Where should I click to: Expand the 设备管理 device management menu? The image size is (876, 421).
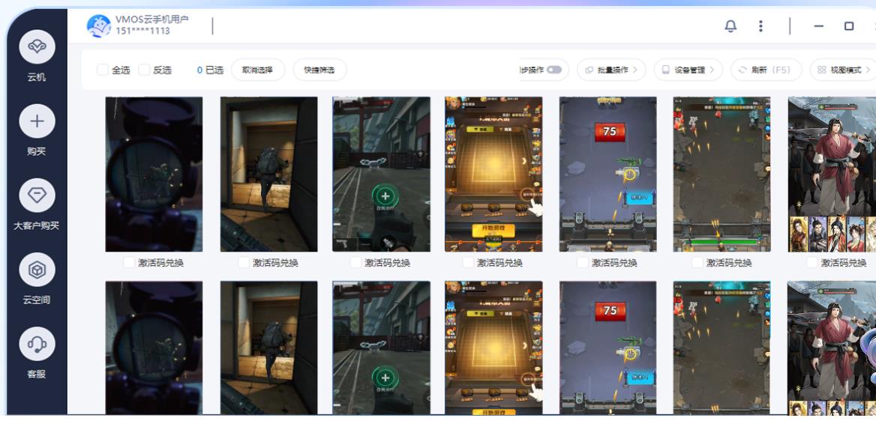click(x=688, y=70)
